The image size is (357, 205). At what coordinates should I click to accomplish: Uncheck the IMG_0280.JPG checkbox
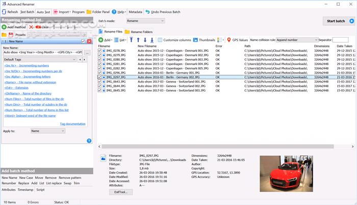pyautogui.click(x=99, y=60)
